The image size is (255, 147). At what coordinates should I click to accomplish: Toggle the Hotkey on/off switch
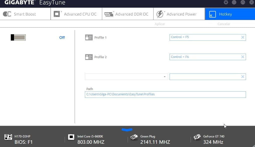click(x=18, y=37)
